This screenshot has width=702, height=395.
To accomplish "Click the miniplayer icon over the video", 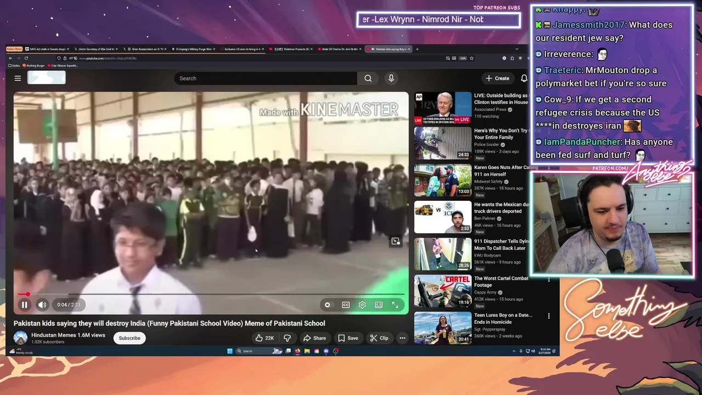I will coord(395,241).
